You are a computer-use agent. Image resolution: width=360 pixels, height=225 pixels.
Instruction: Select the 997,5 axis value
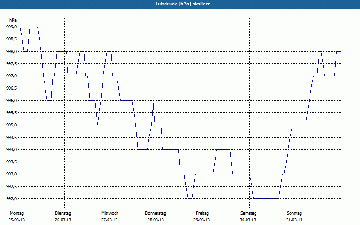(12, 63)
